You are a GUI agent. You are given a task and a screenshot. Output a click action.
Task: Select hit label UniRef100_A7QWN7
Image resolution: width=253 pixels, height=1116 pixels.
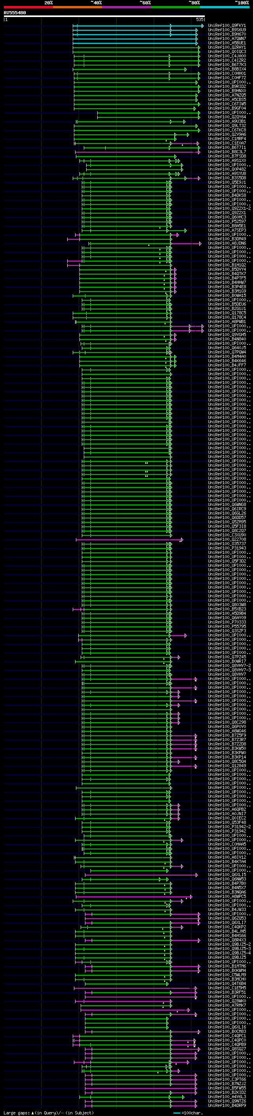click(x=227, y=38)
